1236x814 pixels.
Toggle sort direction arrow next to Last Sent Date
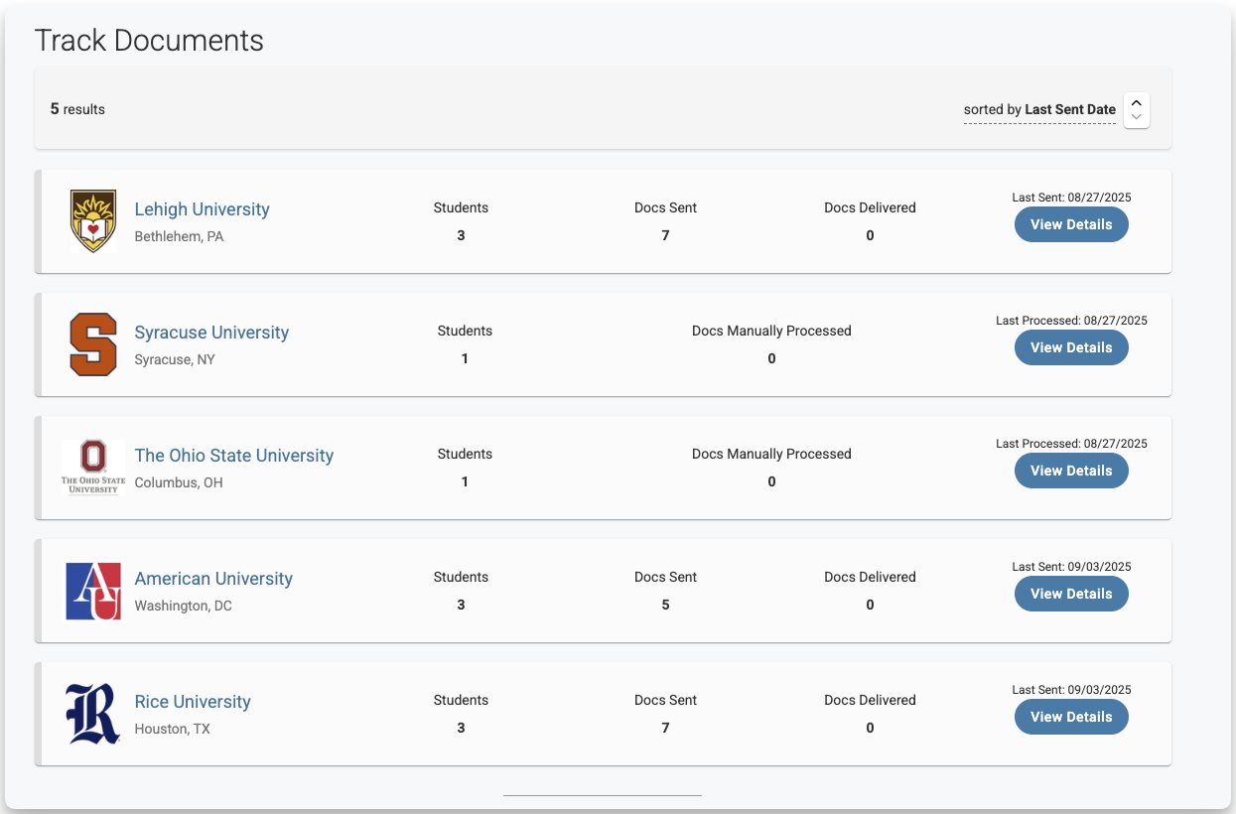(x=1137, y=109)
